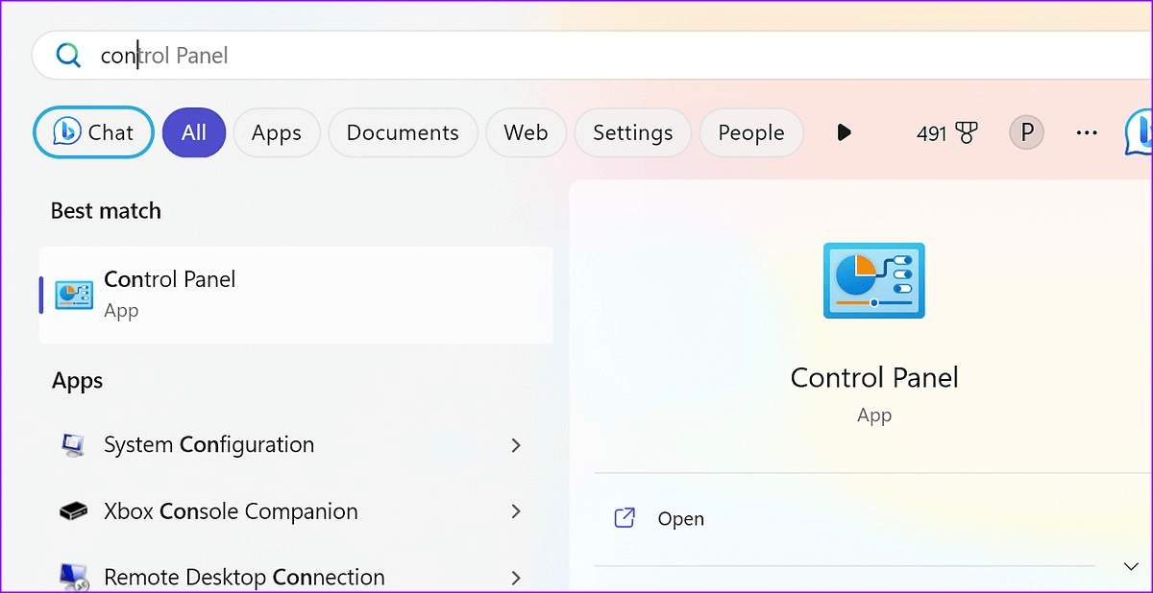This screenshot has height=593, width=1153.
Task: Expand System Configuration options chevron
Action: (516, 445)
